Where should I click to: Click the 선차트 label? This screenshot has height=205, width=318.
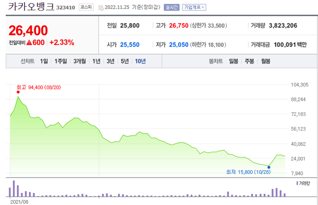tap(28, 61)
